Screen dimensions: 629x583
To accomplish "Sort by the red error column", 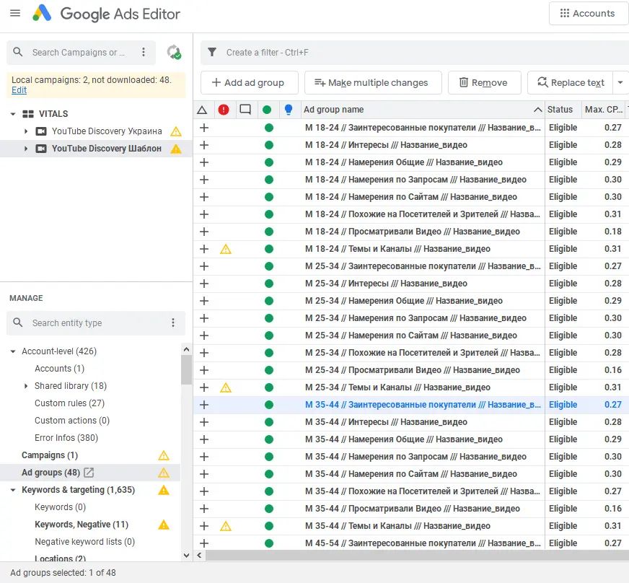I will point(224,110).
